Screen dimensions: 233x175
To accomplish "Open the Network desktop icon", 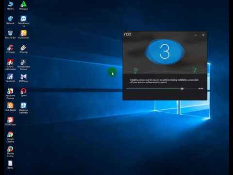I will (x=10, y=20).
